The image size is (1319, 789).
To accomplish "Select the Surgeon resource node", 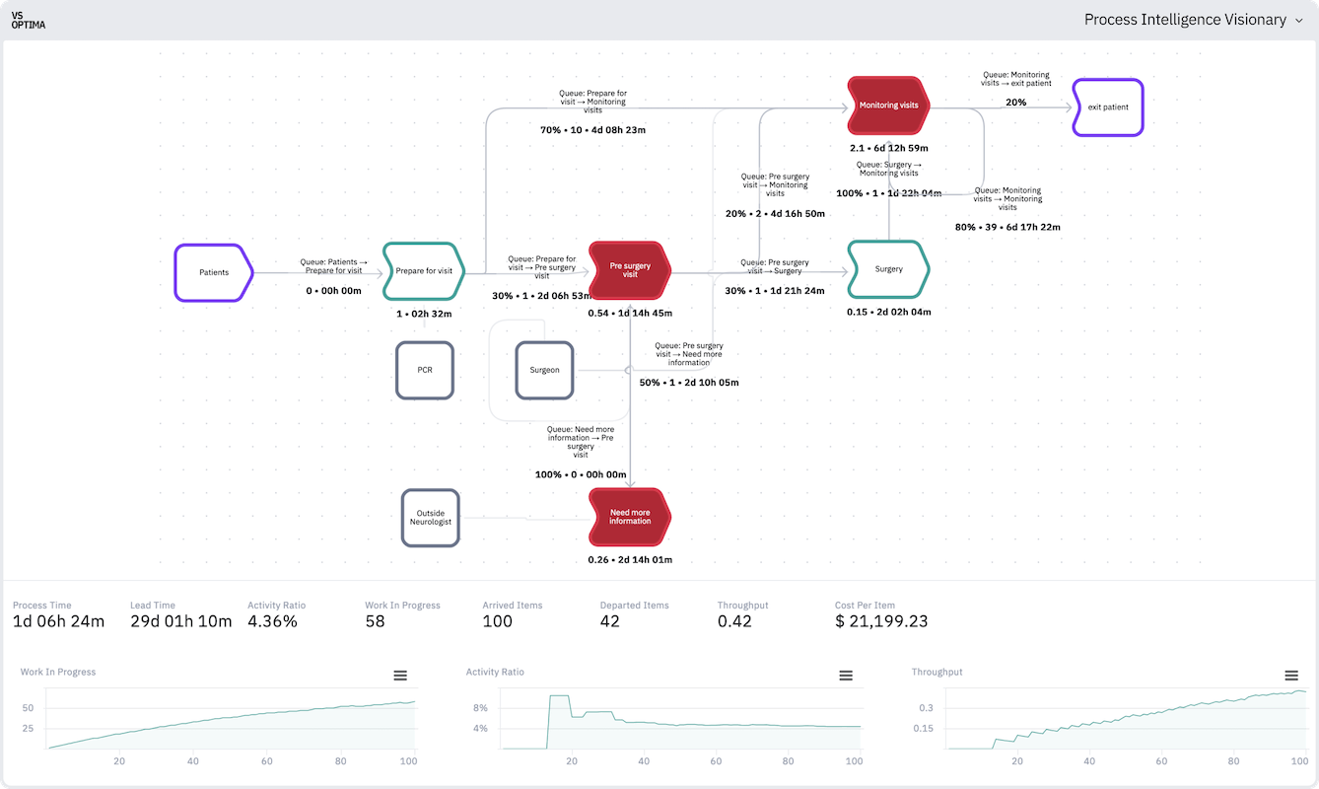I will [544, 371].
